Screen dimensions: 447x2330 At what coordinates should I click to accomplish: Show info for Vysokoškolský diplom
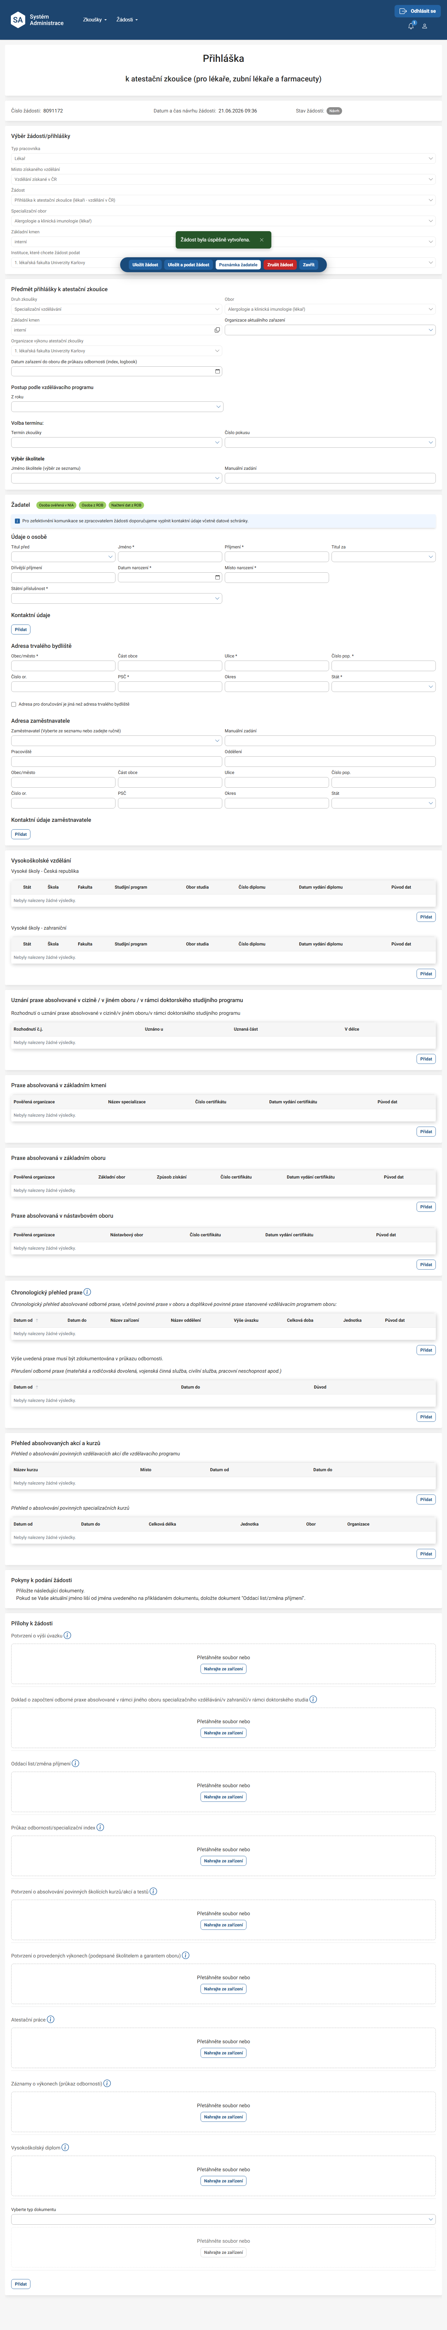pos(65,2147)
